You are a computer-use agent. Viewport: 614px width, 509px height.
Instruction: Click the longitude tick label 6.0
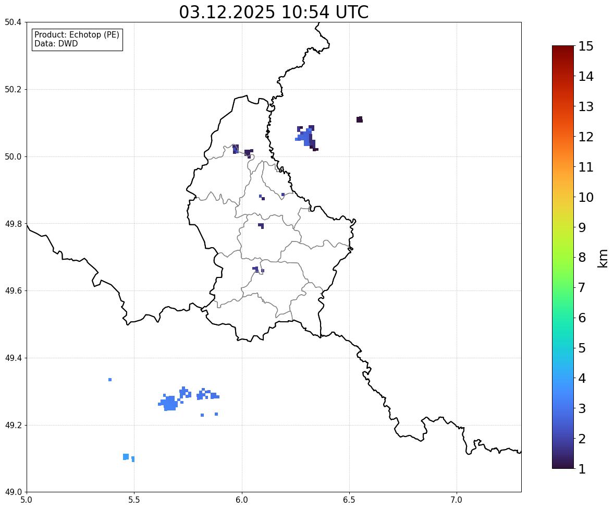click(242, 500)
